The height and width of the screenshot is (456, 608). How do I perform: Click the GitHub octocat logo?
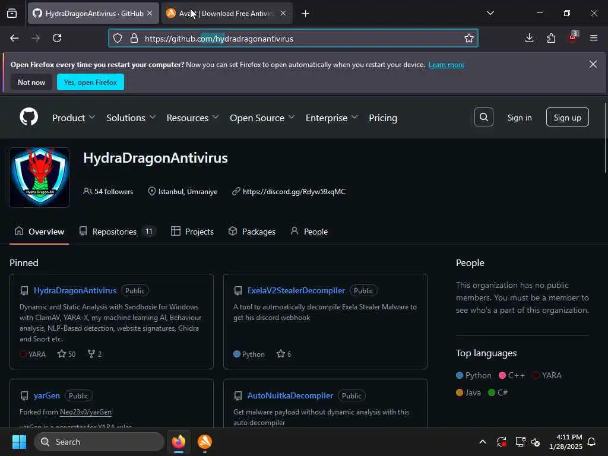28,117
